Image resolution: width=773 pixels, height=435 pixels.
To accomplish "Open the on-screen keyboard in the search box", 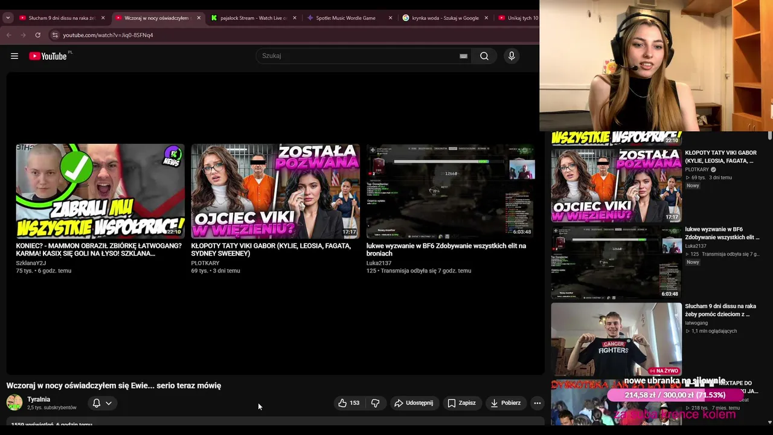I will click(463, 56).
